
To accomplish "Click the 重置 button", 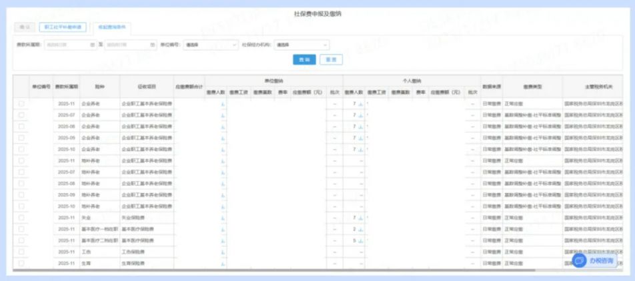I will coord(331,60).
